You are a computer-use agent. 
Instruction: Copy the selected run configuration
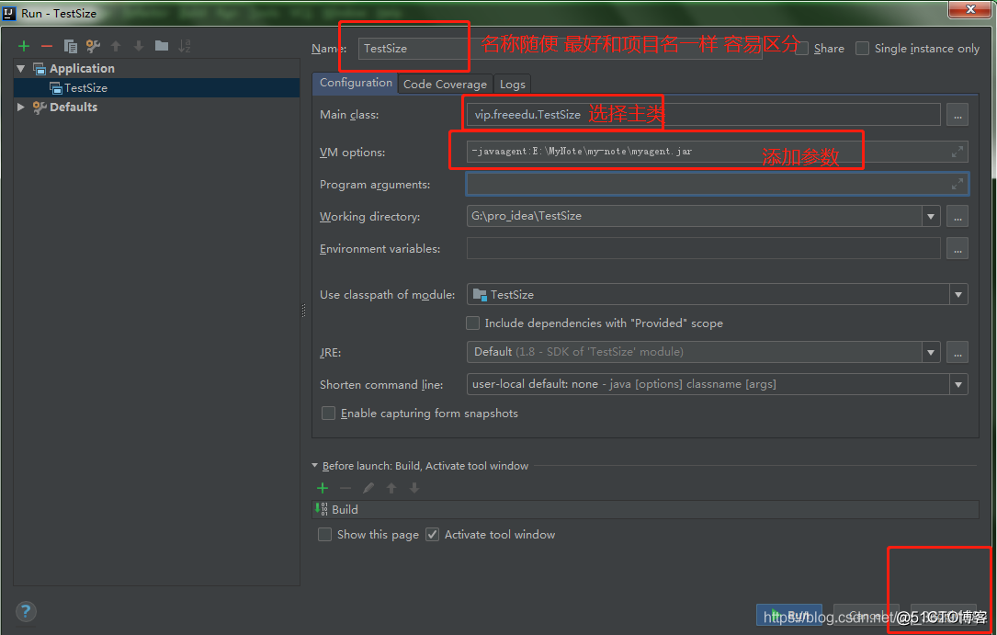point(70,46)
